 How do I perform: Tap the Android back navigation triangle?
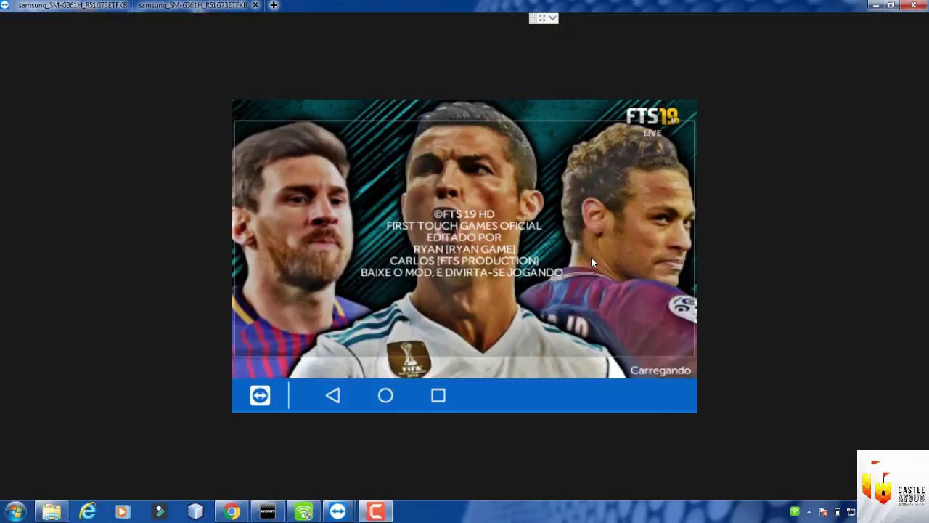click(x=332, y=395)
